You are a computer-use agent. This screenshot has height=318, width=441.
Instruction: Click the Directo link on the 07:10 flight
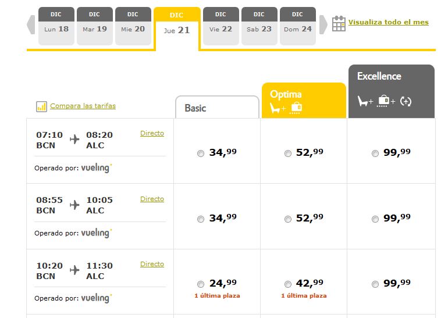pos(152,133)
